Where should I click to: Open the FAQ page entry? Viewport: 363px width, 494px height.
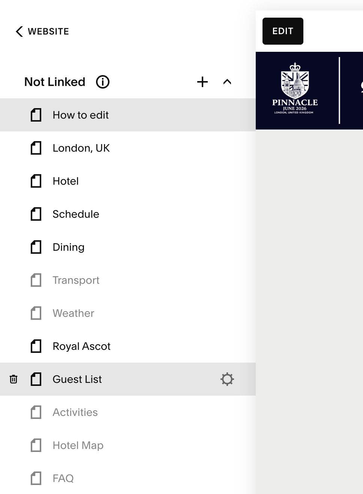tap(63, 478)
